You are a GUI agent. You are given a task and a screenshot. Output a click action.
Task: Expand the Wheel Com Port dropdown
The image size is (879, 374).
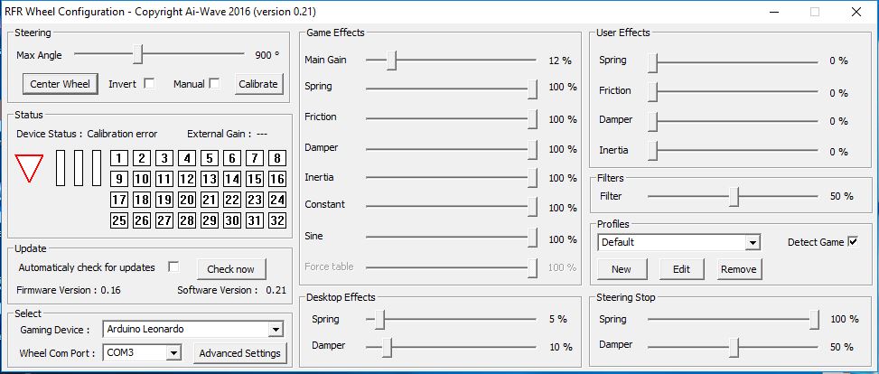coord(174,352)
